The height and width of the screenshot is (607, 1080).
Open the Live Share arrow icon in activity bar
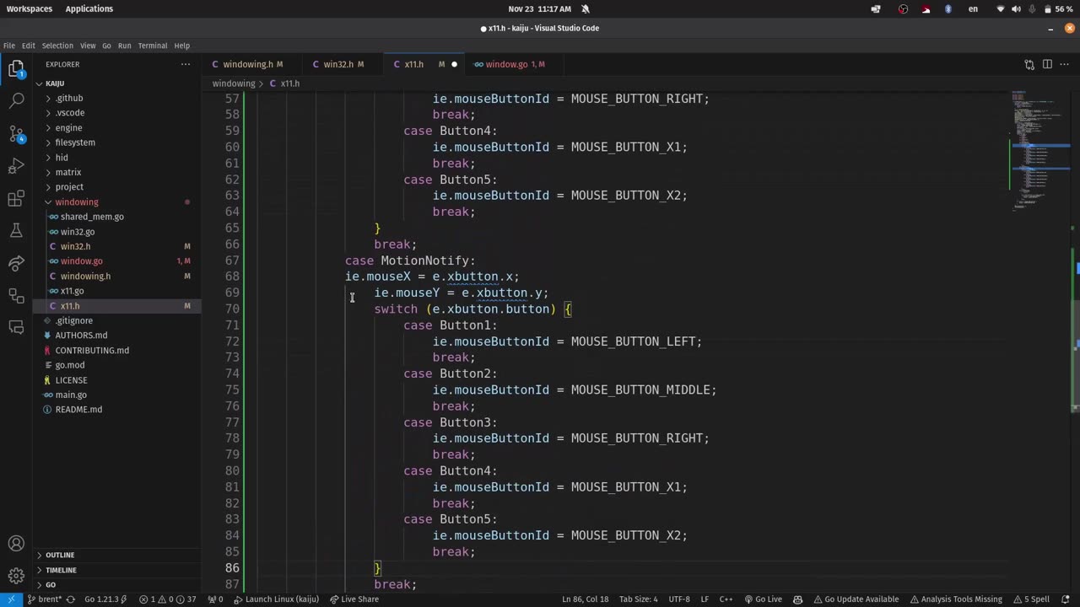point(16,263)
